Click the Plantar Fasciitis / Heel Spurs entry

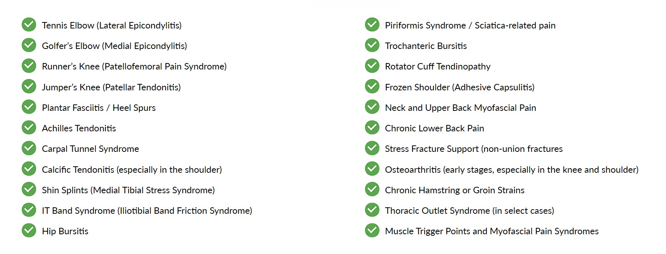click(99, 108)
